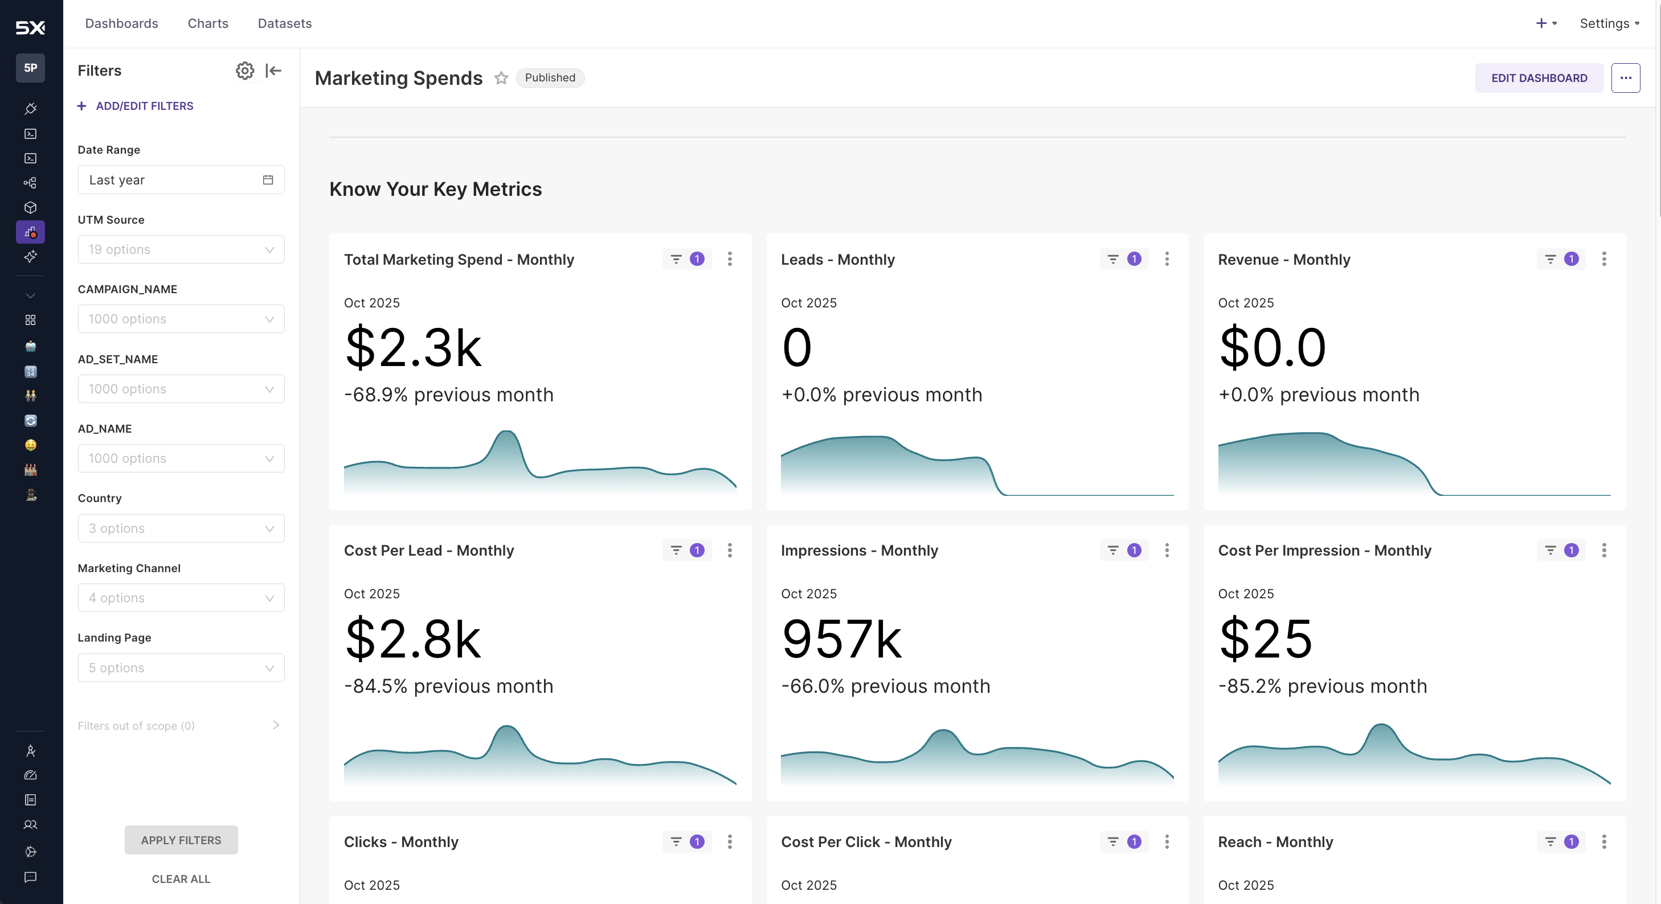Open the Country filter dropdown
This screenshot has height=904, width=1661.
pyautogui.click(x=181, y=528)
